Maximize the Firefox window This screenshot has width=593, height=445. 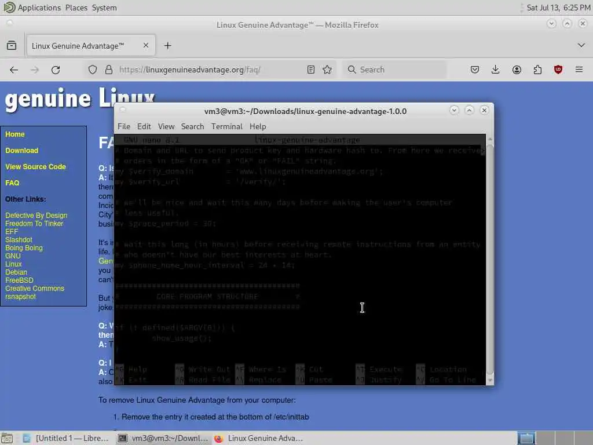(567, 24)
